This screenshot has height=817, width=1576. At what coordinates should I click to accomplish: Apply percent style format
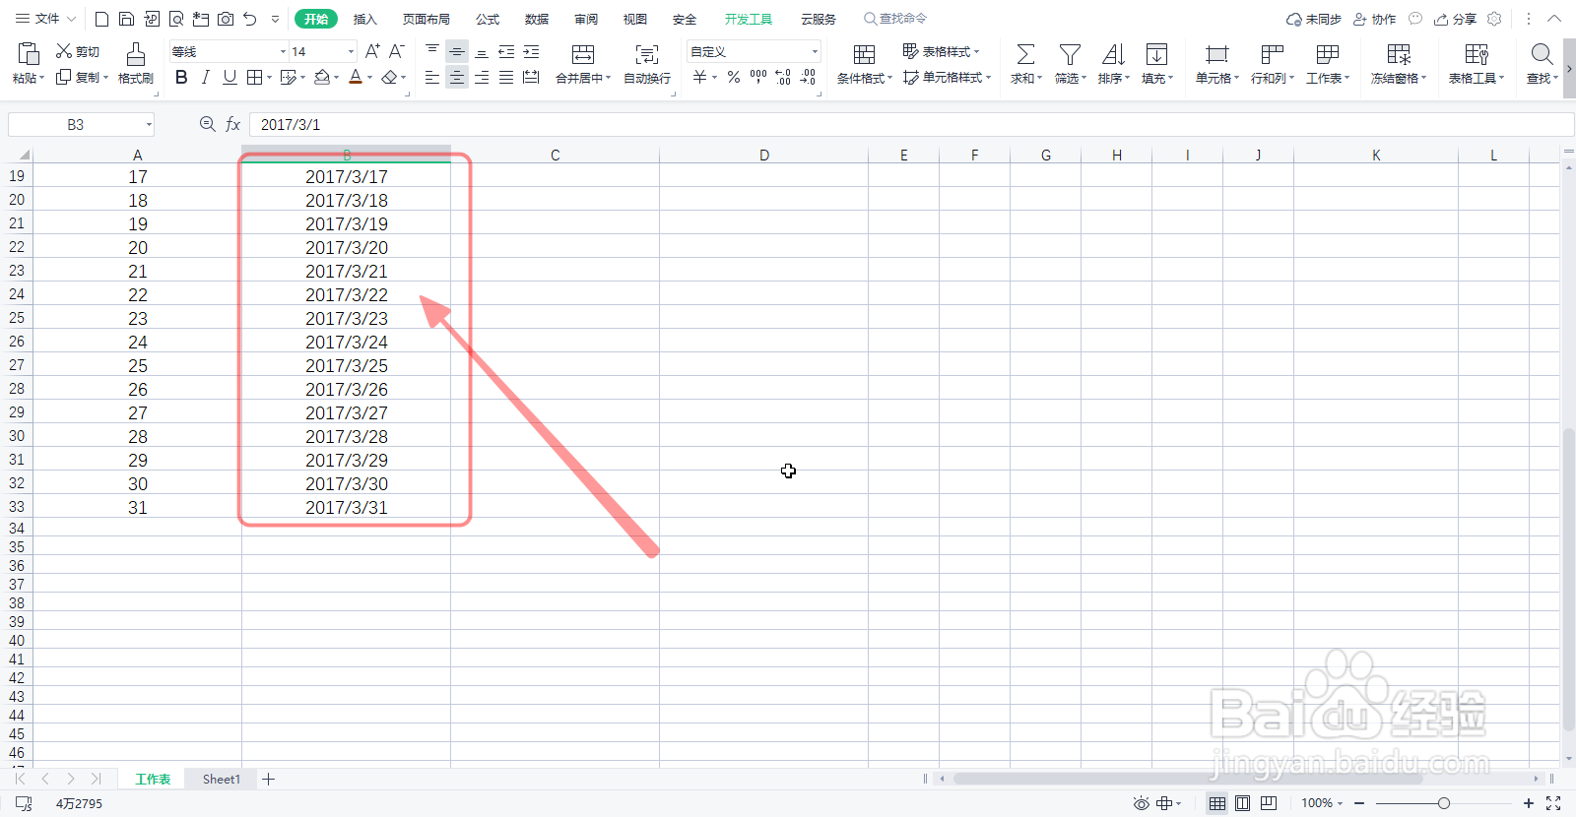click(x=734, y=77)
